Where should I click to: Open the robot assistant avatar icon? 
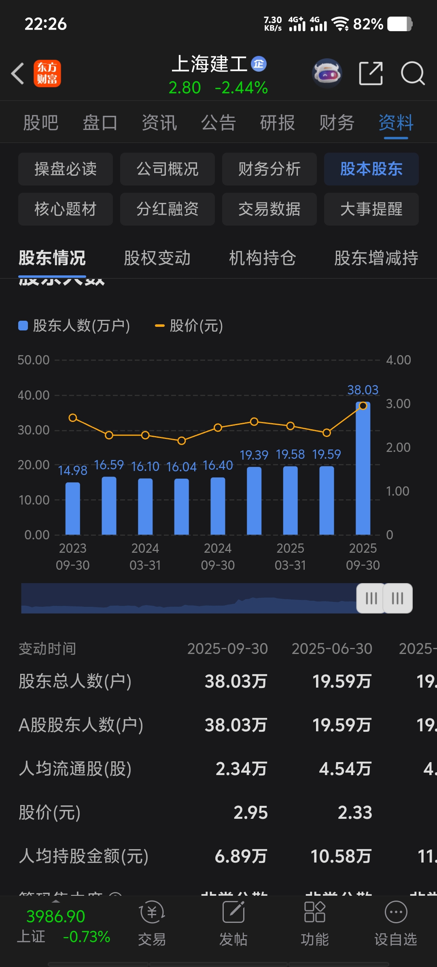coord(327,74)
